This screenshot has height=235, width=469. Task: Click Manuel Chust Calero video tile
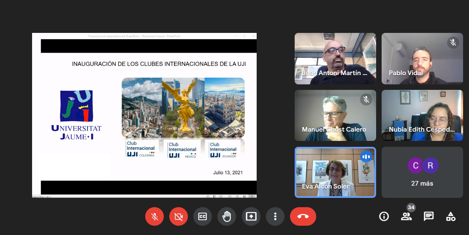coord(335,115)
